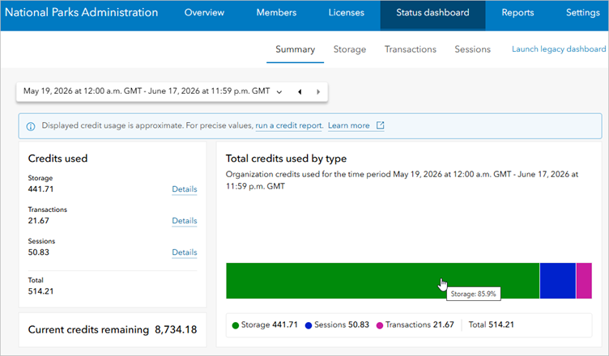
Task: Click the info icon in the credit notice
Action: click(x=31, y=126)
